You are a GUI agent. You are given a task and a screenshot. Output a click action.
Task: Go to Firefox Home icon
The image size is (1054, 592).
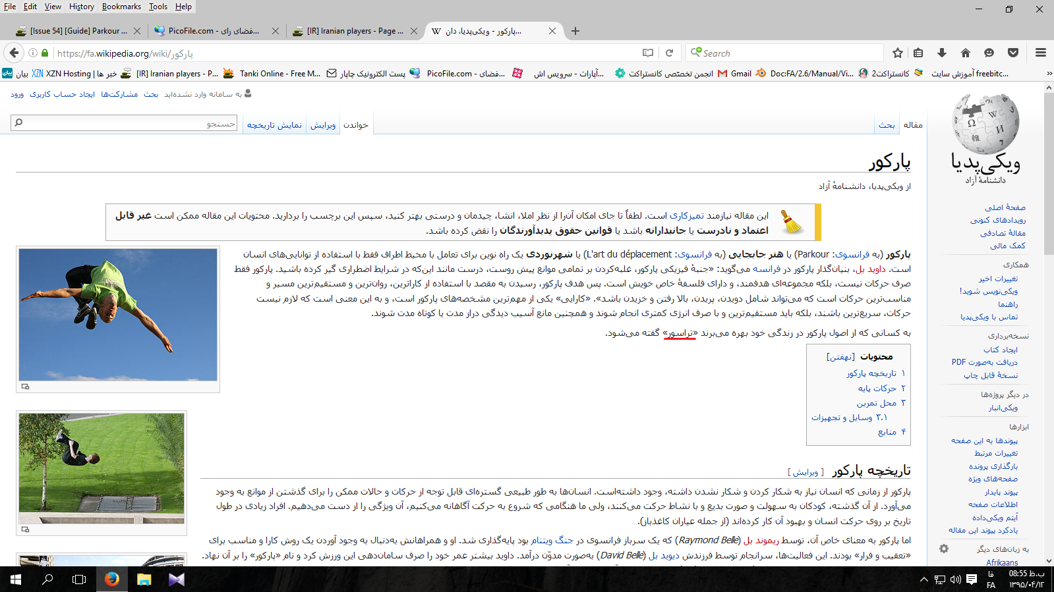pyautogui.click(x=965, y=53)
